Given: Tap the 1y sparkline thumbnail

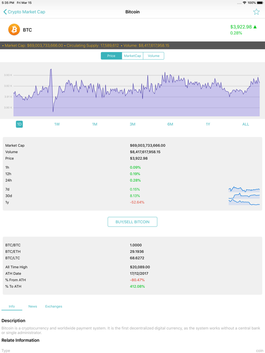Looking at the screenshot, I should click(244, 202).
